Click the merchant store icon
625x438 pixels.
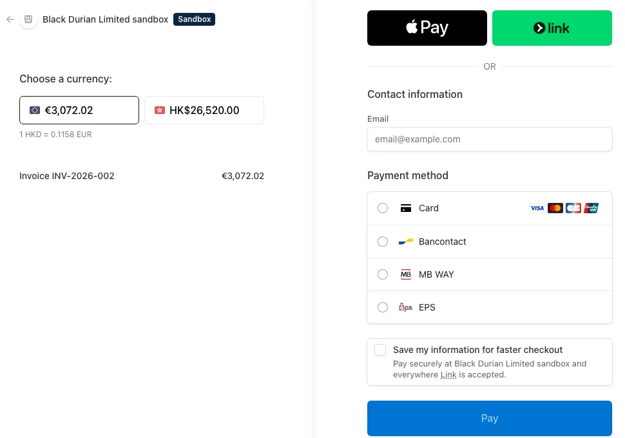28,19
